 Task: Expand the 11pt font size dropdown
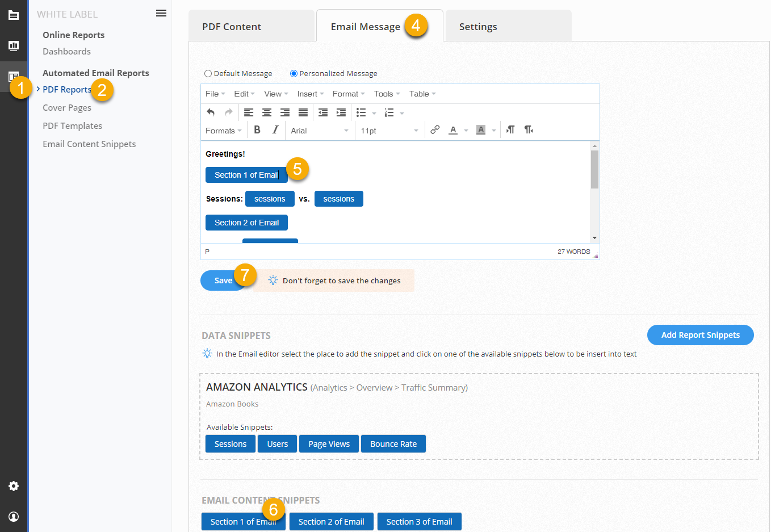389,131
